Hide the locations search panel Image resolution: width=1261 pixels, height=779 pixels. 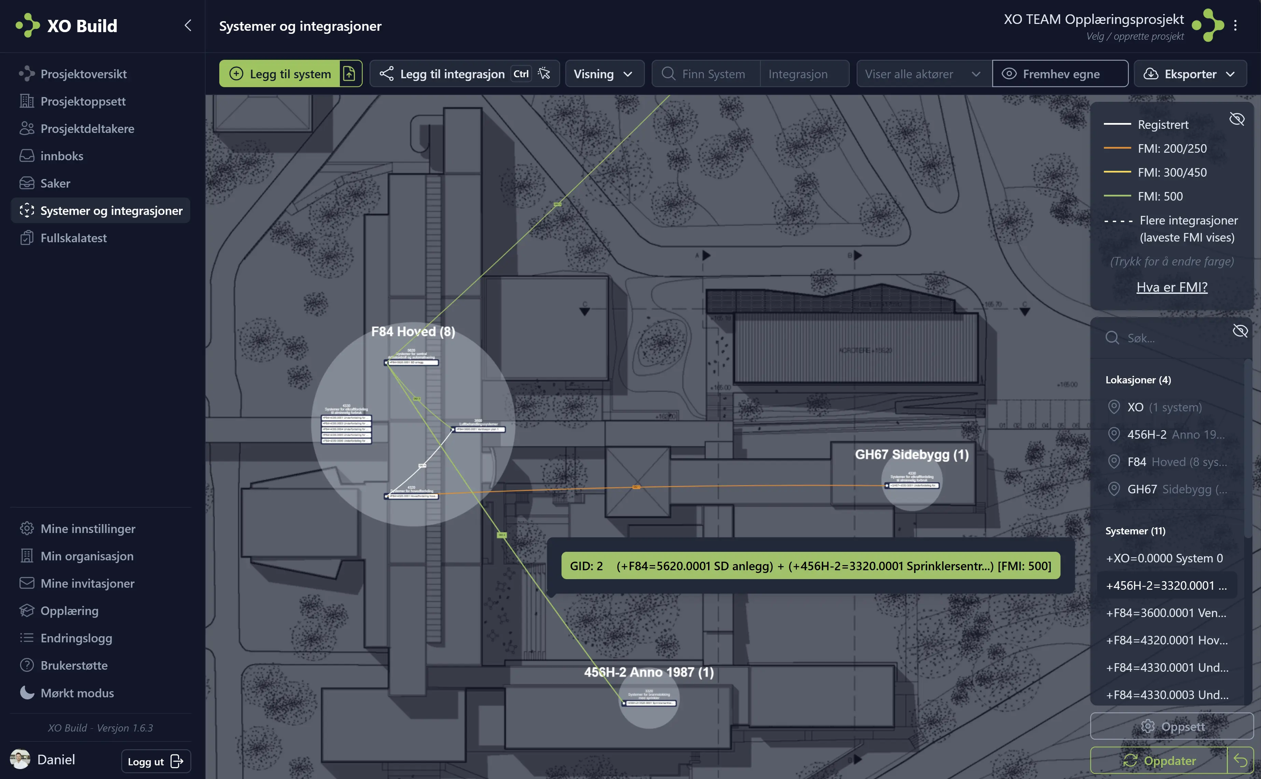1240,331
